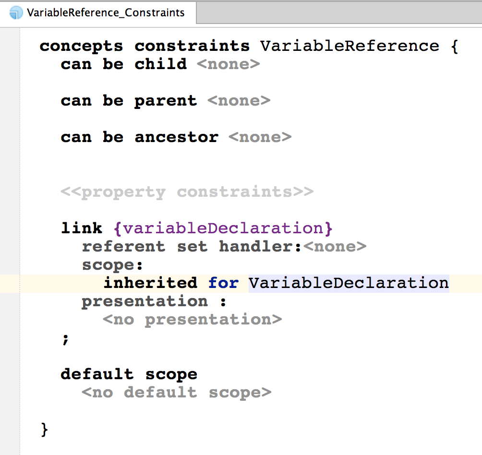Click the 'default scope' label

(x=129, y=374)
